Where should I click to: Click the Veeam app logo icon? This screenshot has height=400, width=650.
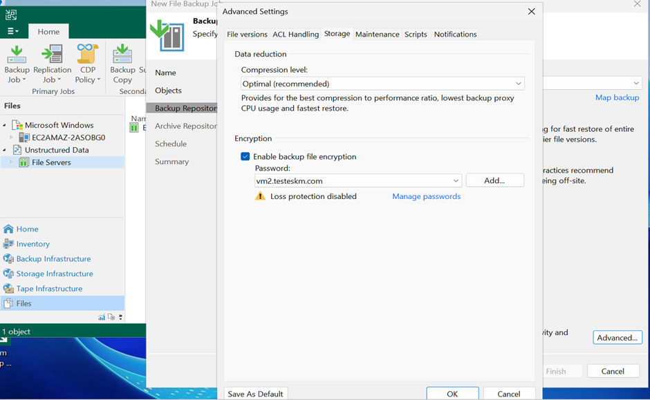click(11, 15)
